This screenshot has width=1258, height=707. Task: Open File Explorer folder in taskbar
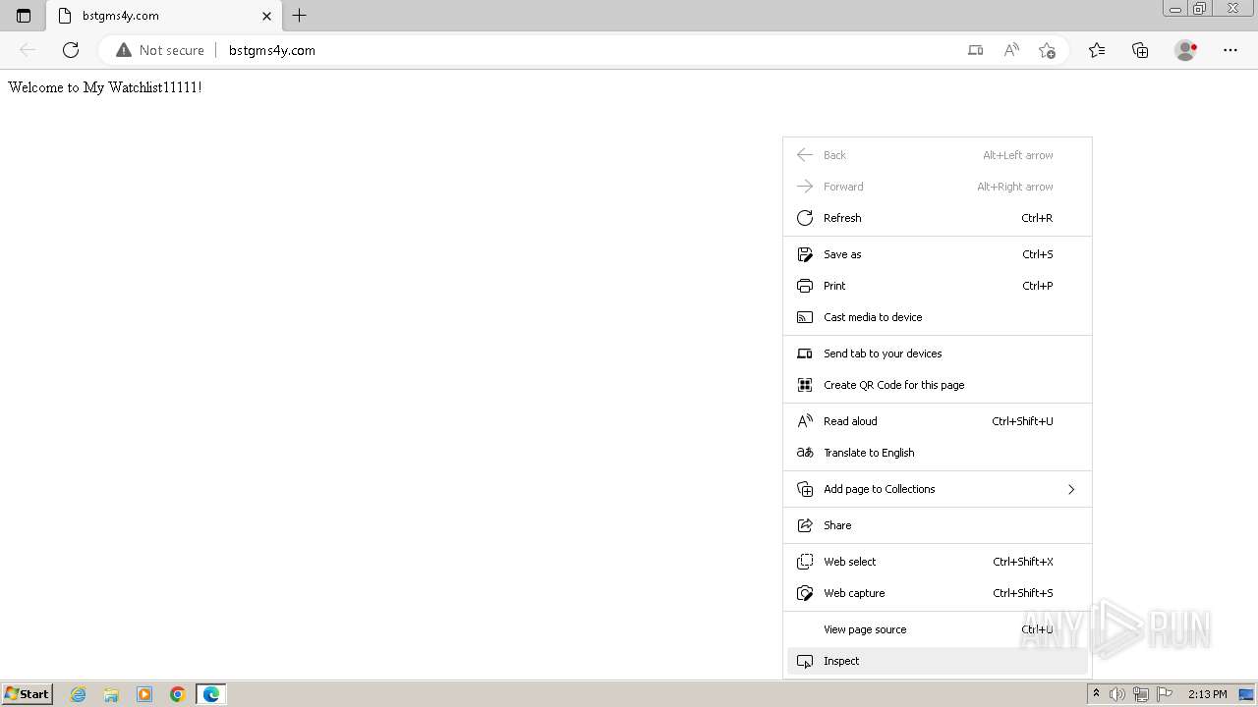(x=111, y=694)
